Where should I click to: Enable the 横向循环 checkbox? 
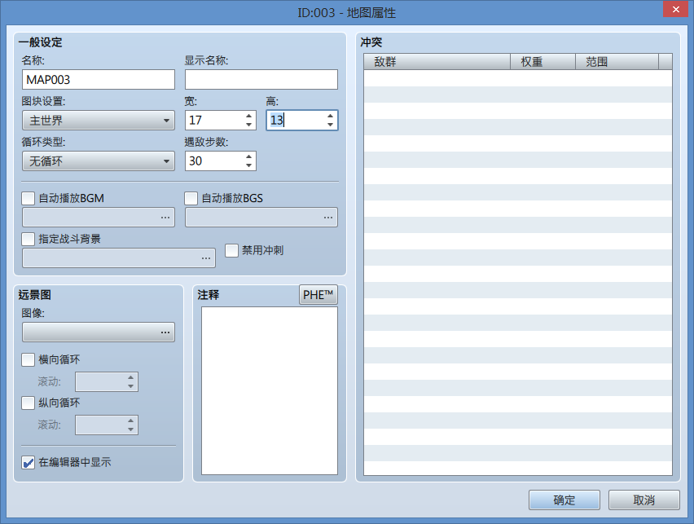click(x=29, y=359)
